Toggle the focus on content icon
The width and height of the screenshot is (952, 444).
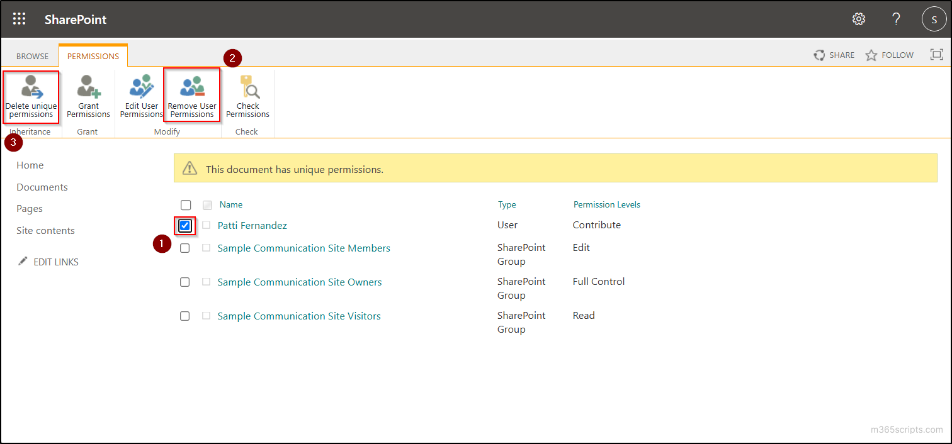[937, 55]
